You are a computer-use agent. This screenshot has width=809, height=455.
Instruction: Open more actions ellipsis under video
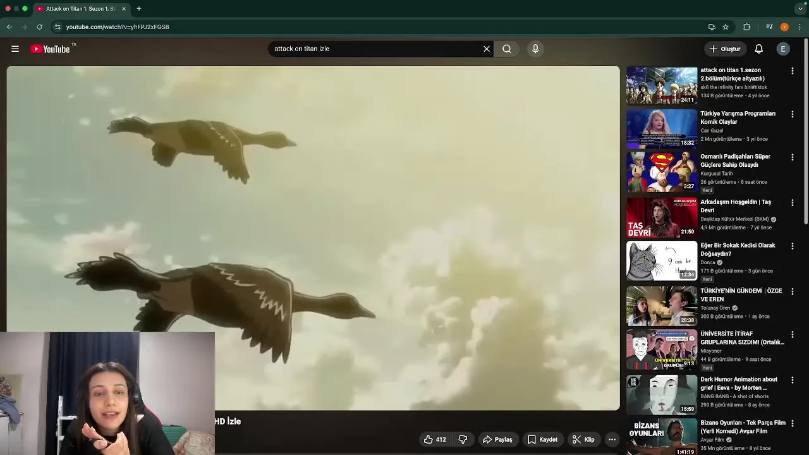[612, 439]
